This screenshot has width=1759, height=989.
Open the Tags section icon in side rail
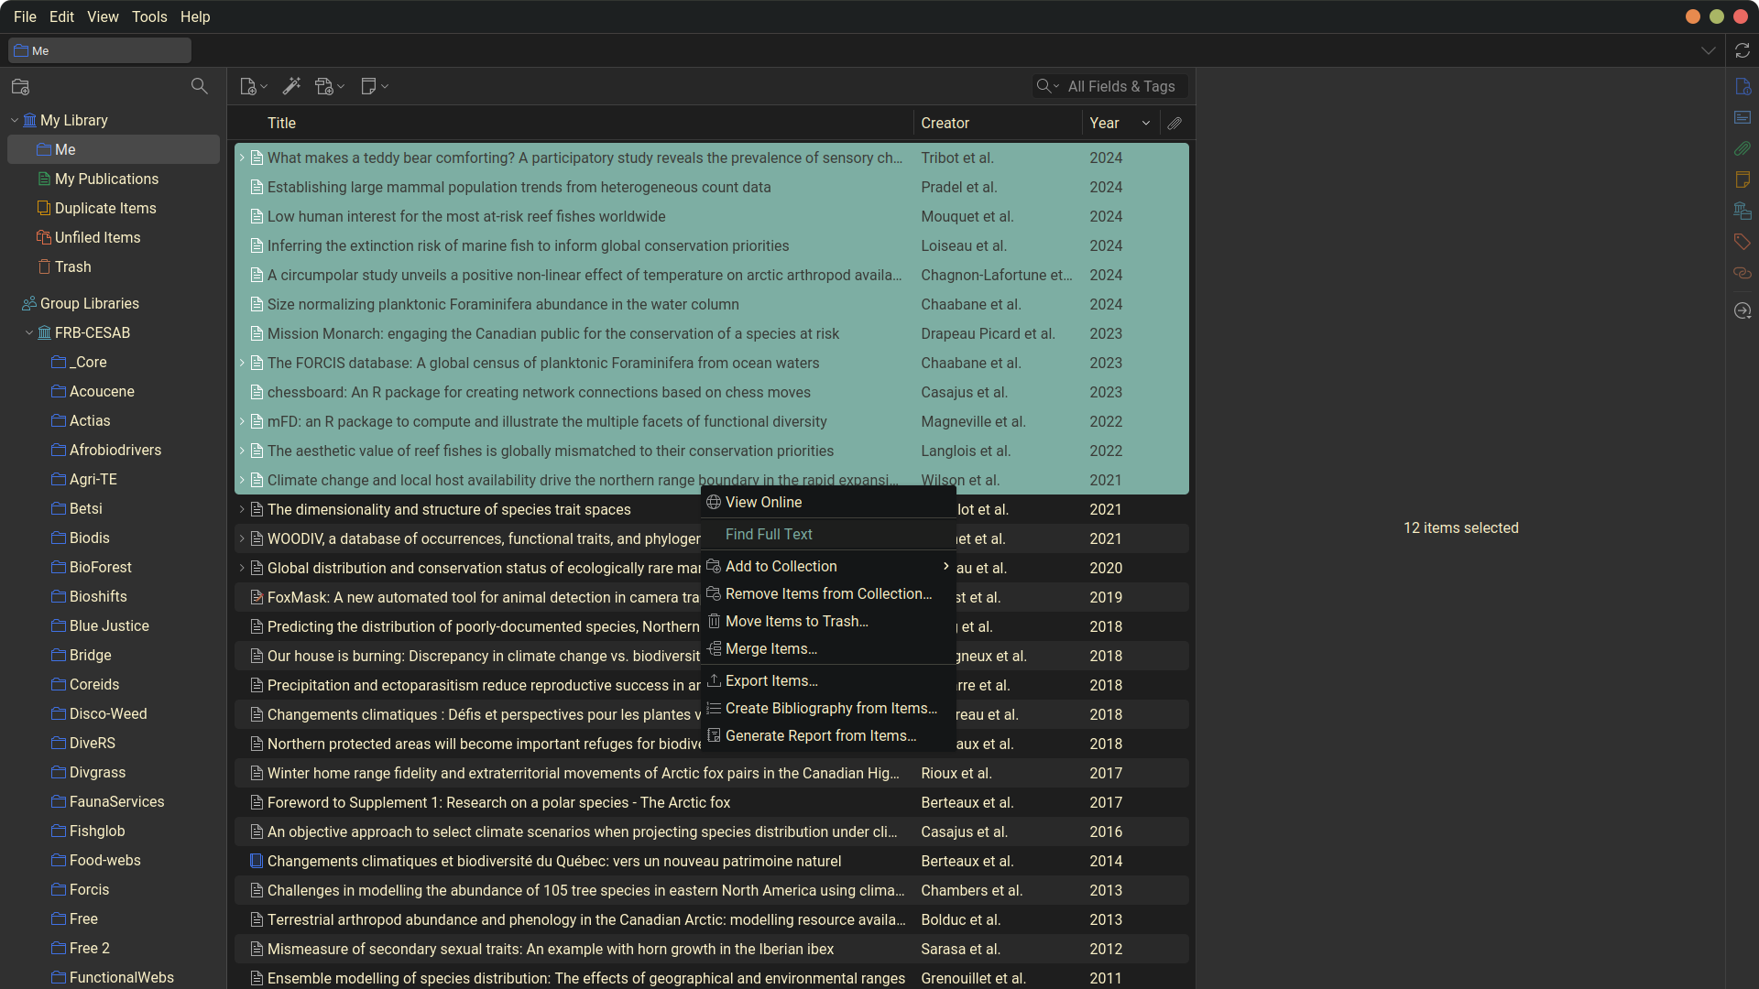click(x=1743, y=242)
